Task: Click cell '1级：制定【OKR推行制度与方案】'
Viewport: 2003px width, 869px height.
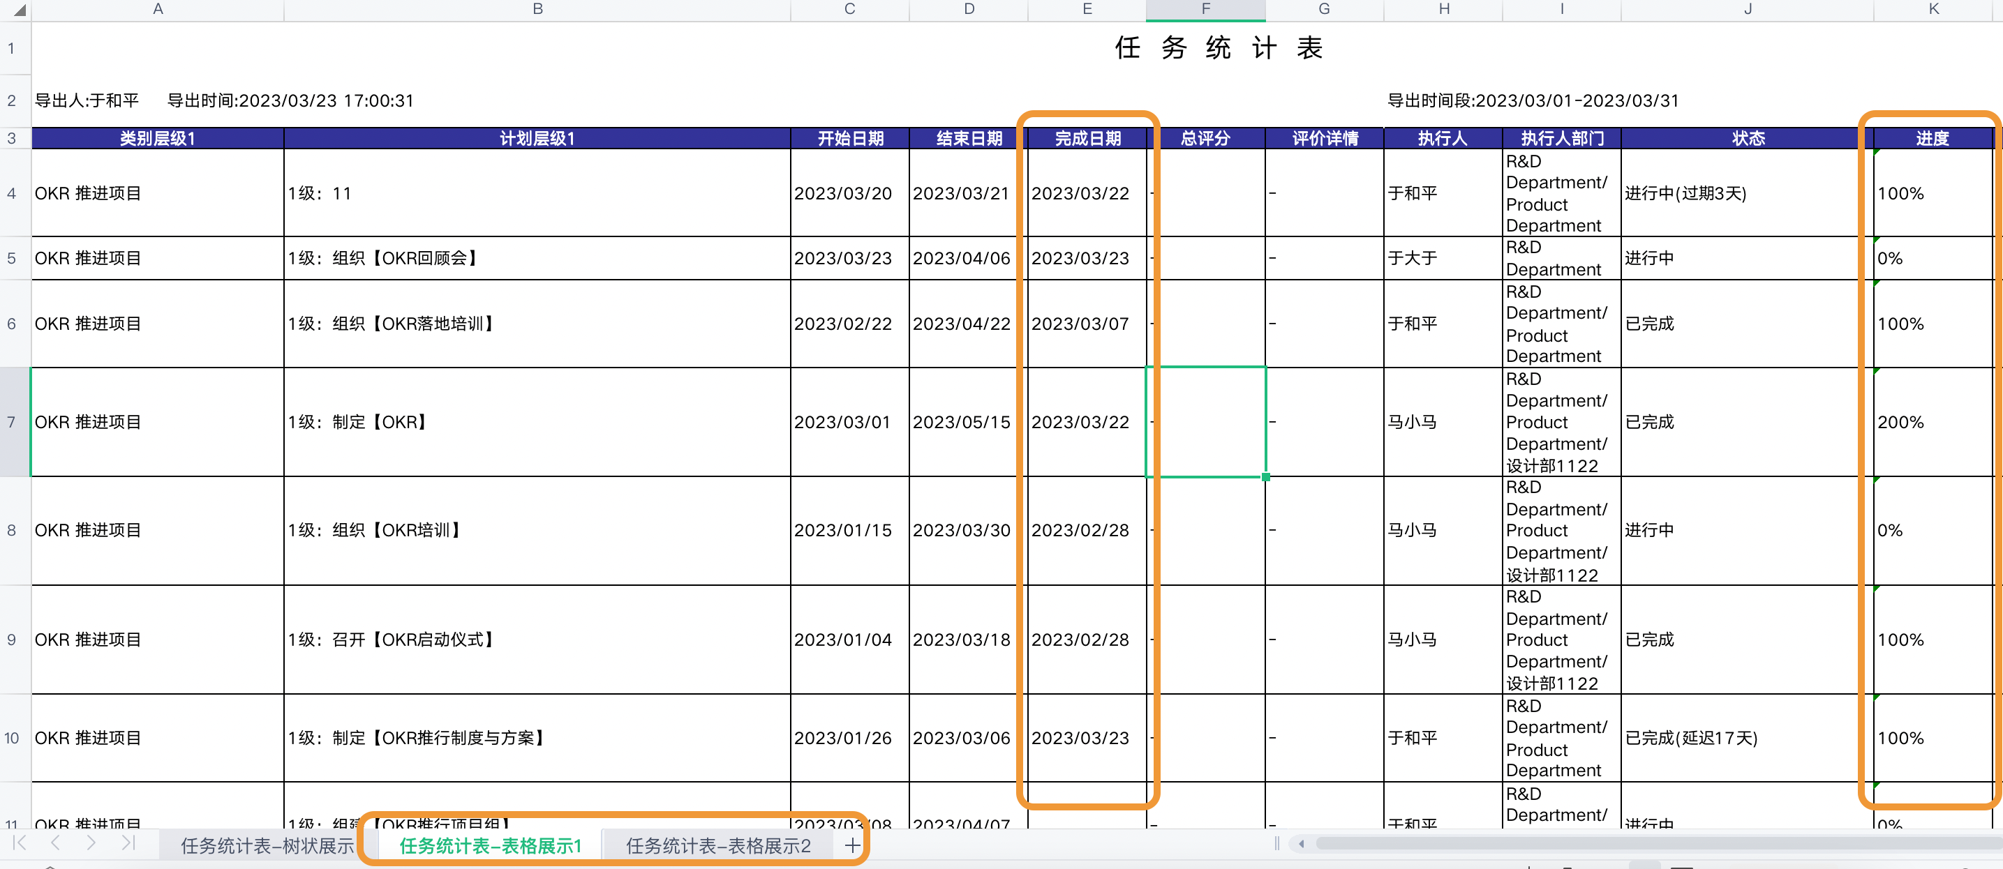Action: click(x=537, y=738)
